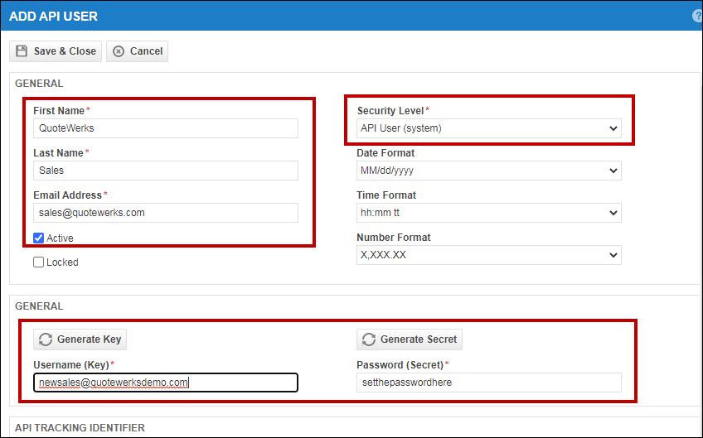Click the floppy disk save icon
703x438 pixels.
coord(22,51)
